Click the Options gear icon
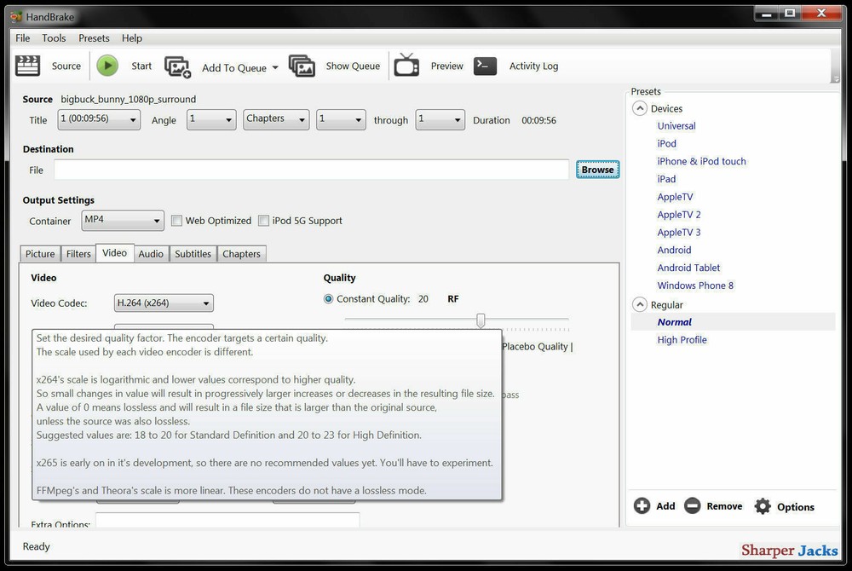The height and width of the screenshot is (571, 852). point(763,505)
